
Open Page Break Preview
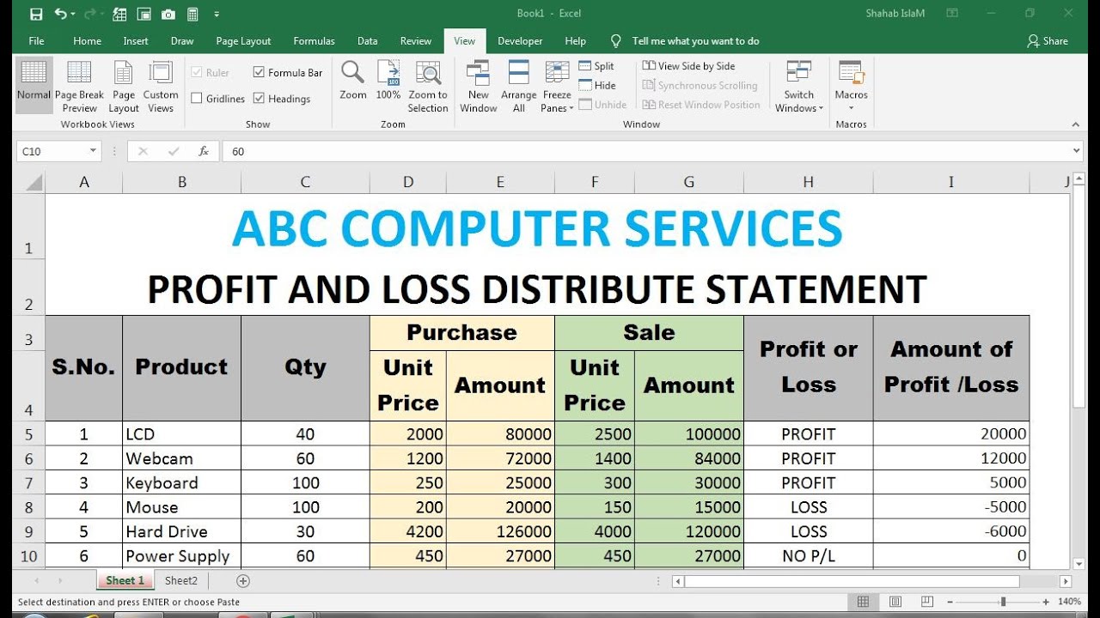79,86
